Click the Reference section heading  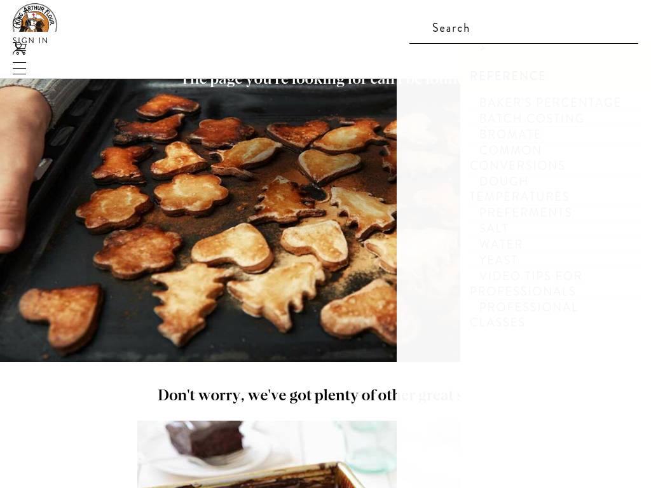(x=508, y=76)
